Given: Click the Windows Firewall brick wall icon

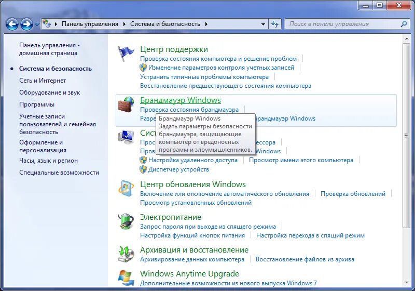Looking at the screenshot, I should [126, 104].
